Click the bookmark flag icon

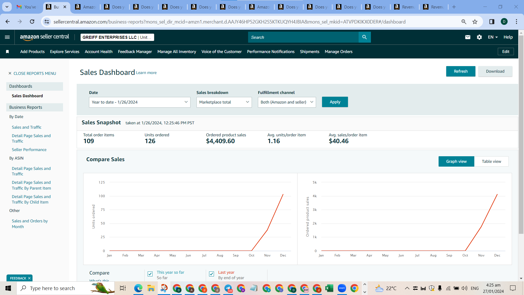(7, 52)
